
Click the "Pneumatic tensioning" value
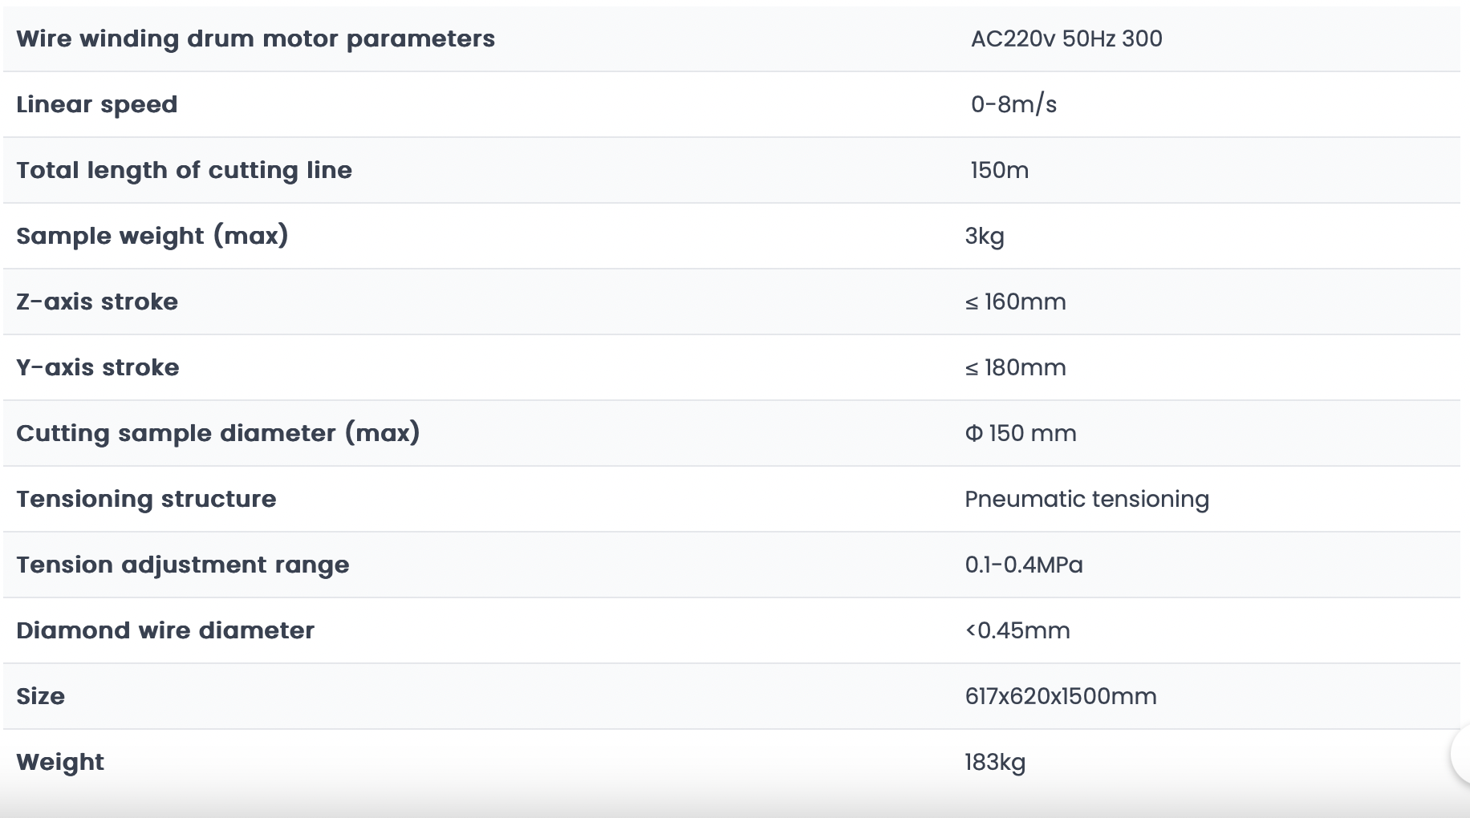1086,499
